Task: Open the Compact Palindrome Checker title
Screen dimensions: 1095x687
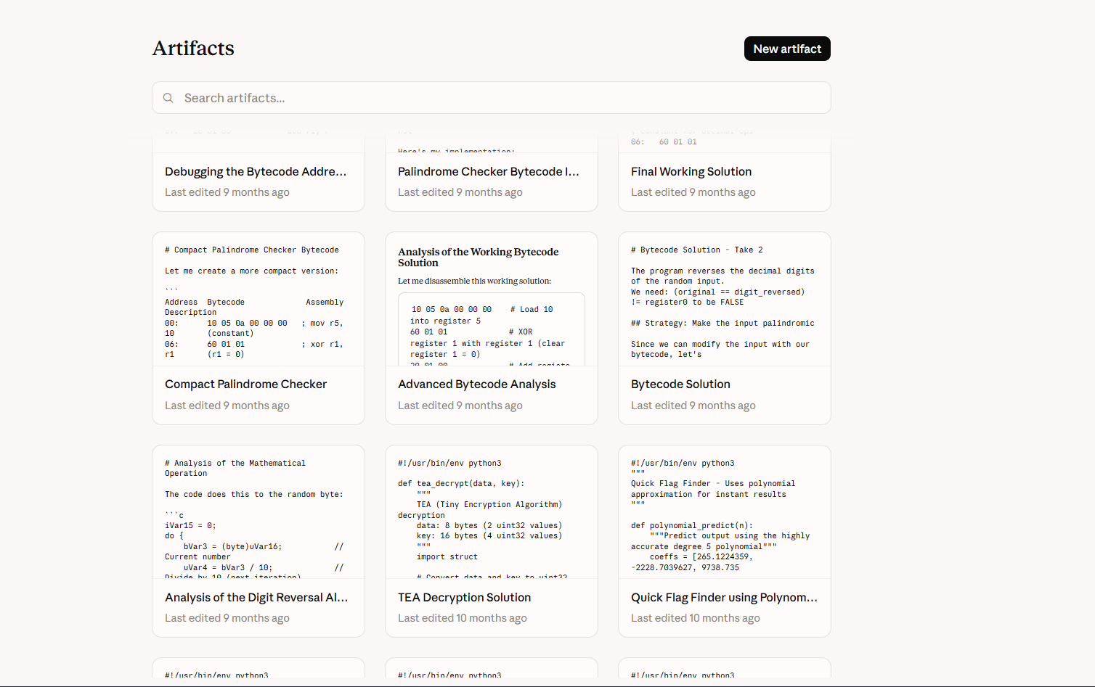Action: [245, 384]
